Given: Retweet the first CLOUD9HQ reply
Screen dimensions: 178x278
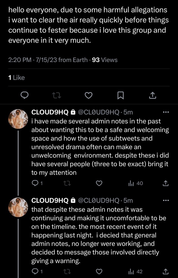Looking at the screenshot, I should coord(67,183).
